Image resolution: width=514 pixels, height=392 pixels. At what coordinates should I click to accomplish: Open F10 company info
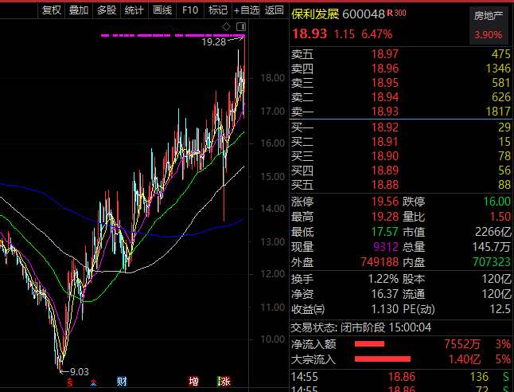tap(190, 10)
